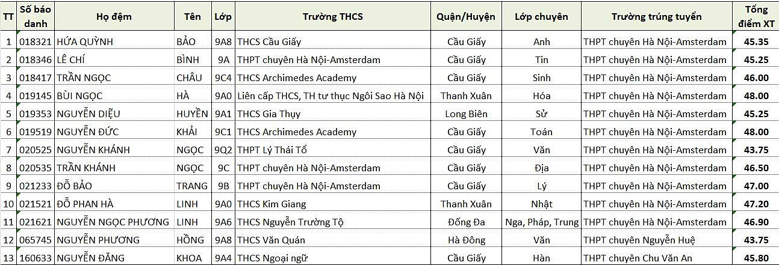Select the 'Long Biên' district cell

[x=467, y=114]
